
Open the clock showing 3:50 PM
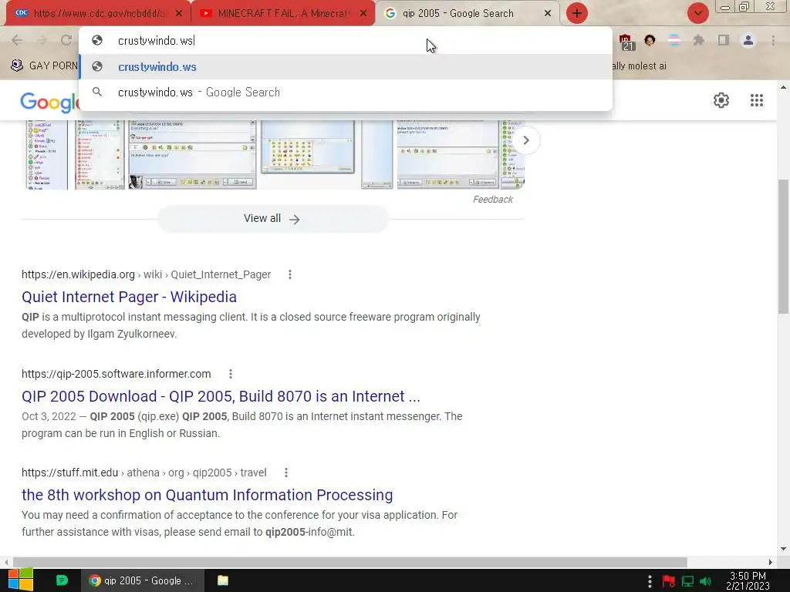748,580
